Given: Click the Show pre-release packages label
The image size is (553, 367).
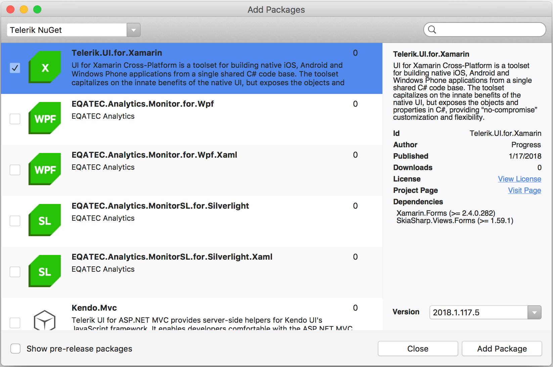Looking at the screenshot, I should [80, 349].
